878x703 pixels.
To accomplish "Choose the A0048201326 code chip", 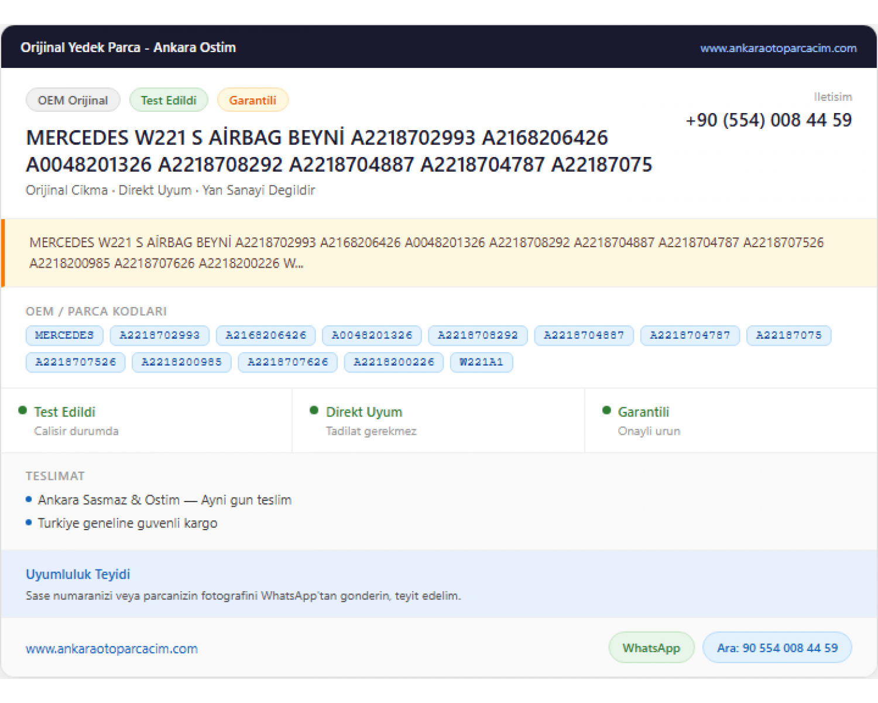I will tap(372, 336).
